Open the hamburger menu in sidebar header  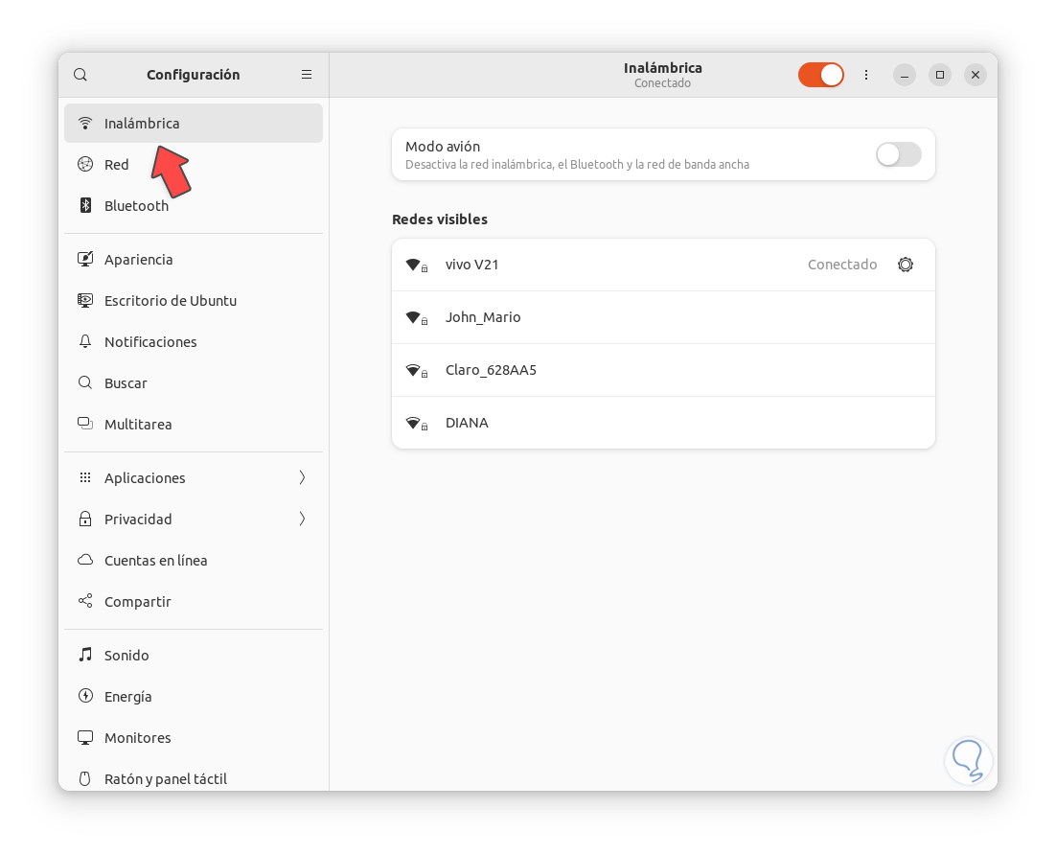(307, 75)
